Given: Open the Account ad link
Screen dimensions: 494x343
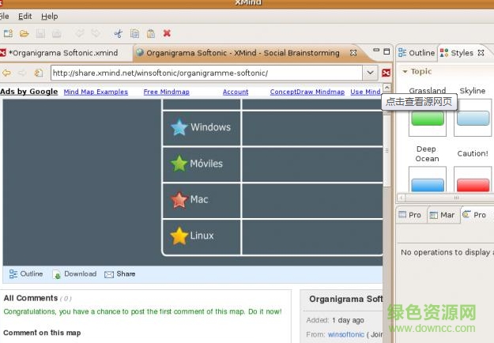Looking at the screenshot, I should [x=236, y=92].
